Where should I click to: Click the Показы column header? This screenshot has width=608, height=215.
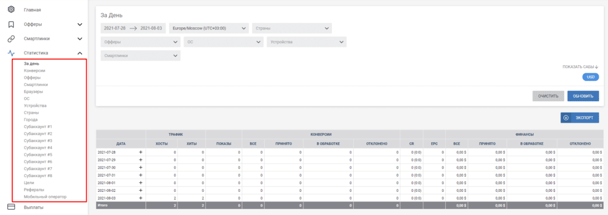coord(224,144)
